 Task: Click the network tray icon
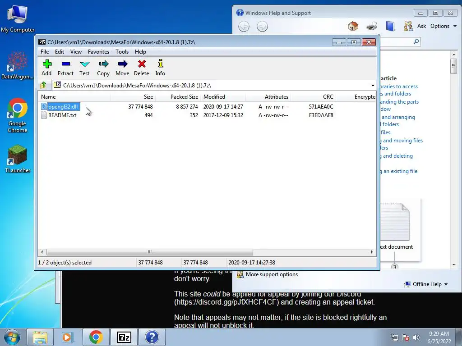[394, 337]
